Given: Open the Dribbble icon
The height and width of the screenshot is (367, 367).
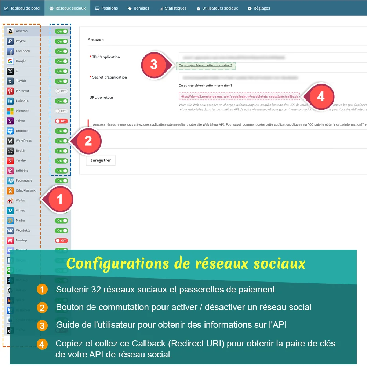Looking at the screenshot, I should 10,171.
